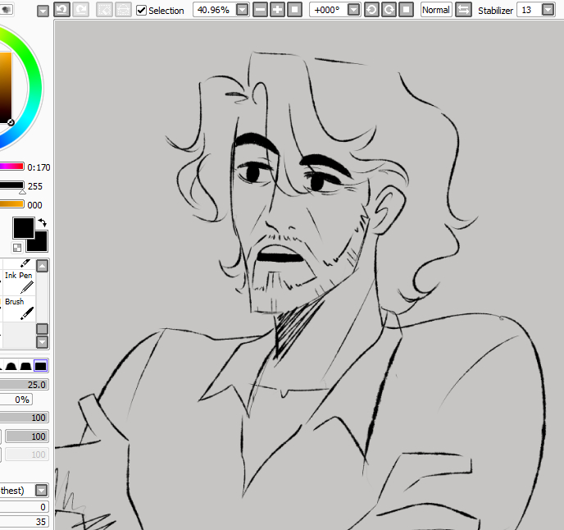The height and width of the screenshot is (530, 564).
Task: Click the foreground color swatch
Action: click(x=23, y=228)
